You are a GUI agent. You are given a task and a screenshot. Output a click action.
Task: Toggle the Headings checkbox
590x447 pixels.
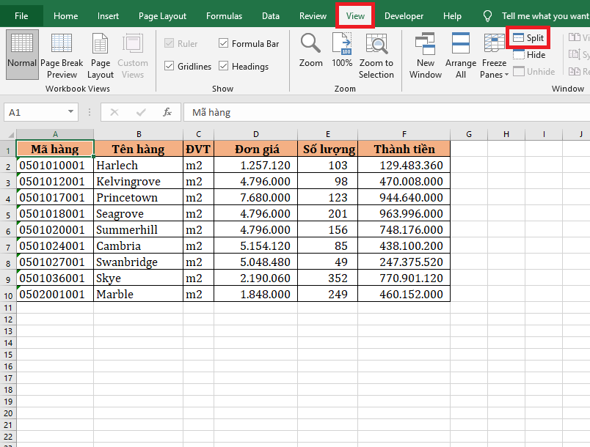(x=224, y=67)
